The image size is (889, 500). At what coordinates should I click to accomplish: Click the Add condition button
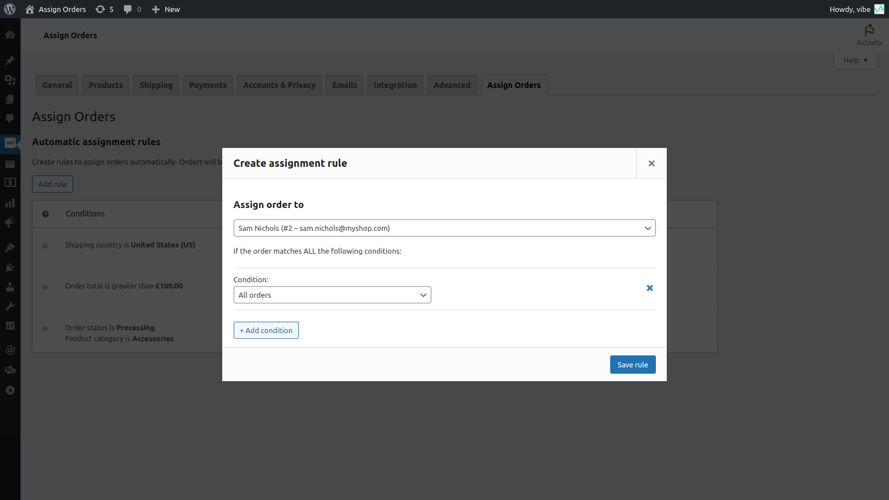[x=266, y=330]
